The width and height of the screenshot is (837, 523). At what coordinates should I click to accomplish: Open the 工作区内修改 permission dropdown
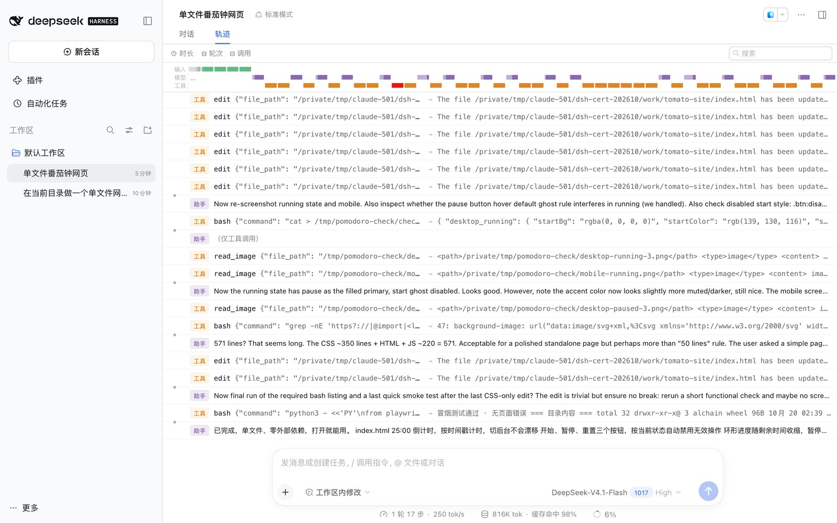coord(337,492)
